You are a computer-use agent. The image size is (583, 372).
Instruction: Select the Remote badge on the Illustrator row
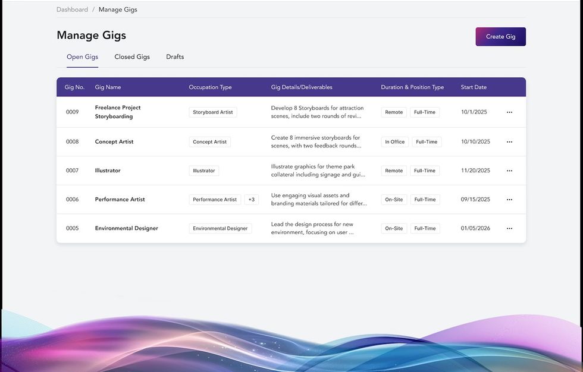coord(393,171)
